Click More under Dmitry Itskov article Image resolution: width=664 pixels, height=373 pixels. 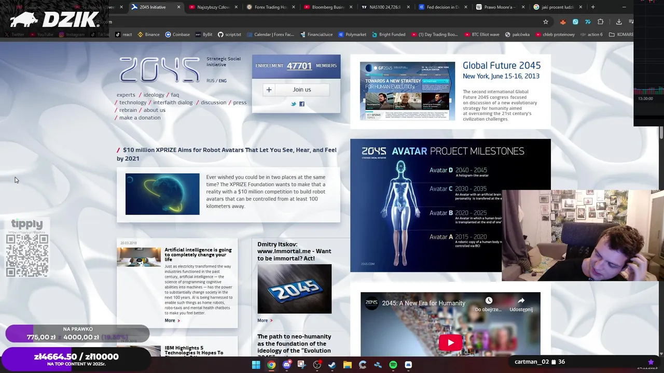[265, 321]
